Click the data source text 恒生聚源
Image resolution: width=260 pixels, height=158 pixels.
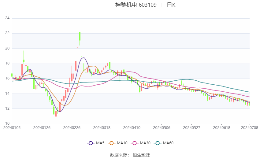[141, 155]
